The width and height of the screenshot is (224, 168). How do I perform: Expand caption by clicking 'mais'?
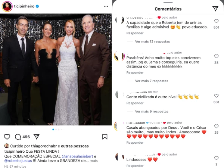[94, 161]
